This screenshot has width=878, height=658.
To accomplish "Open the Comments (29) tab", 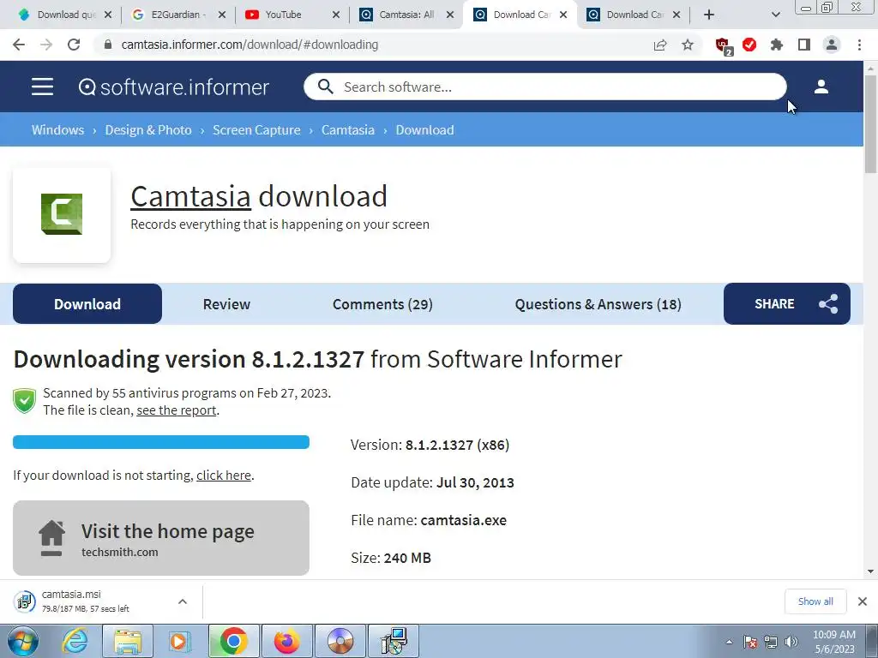I will [382, 304].
